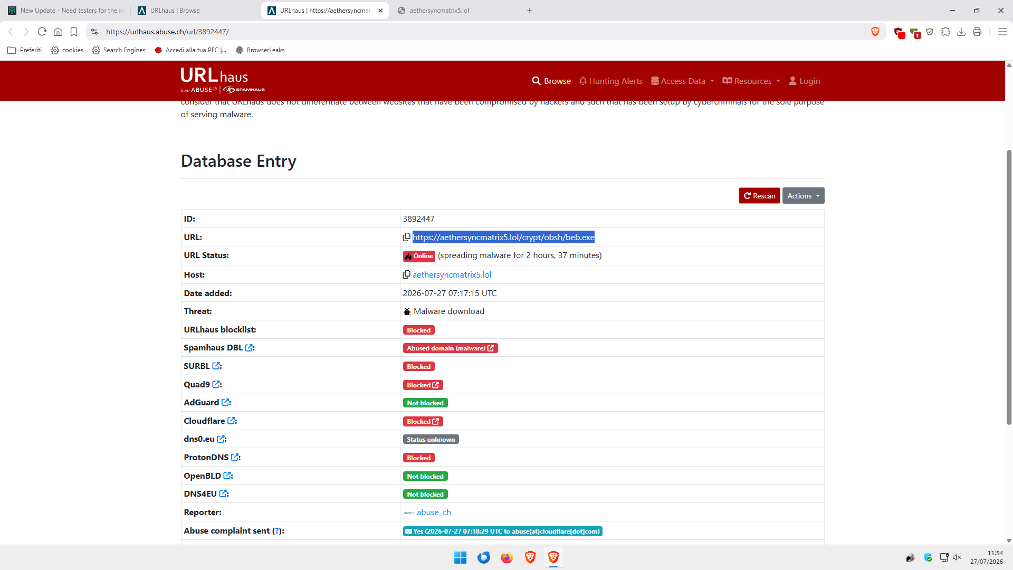Click the taskbar clock showing 11:54
The height and width of the screenshot is (570, 1013).
click(986, 557)
